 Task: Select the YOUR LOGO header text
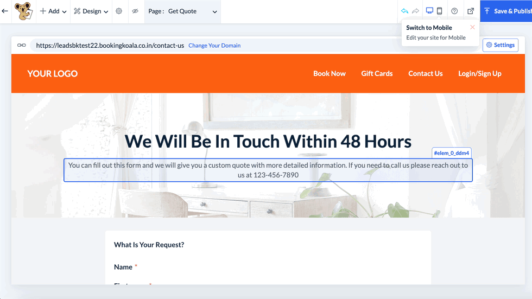[52, 74]
